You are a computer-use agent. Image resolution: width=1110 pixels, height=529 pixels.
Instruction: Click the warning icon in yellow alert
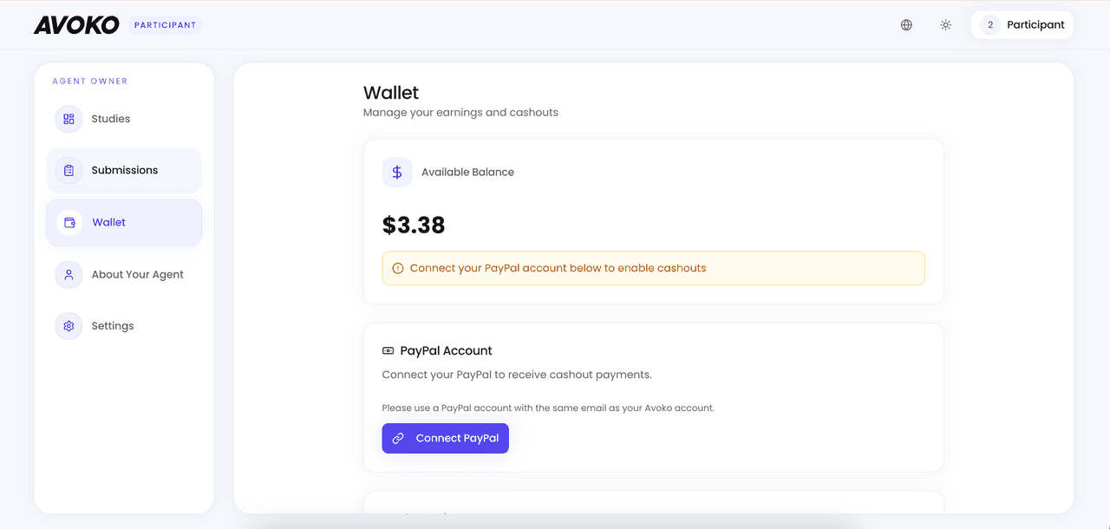(x=398, y=269)
